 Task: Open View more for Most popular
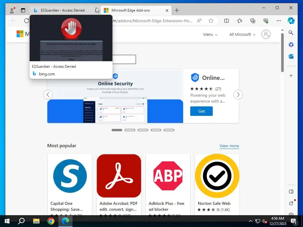[229, 146]
